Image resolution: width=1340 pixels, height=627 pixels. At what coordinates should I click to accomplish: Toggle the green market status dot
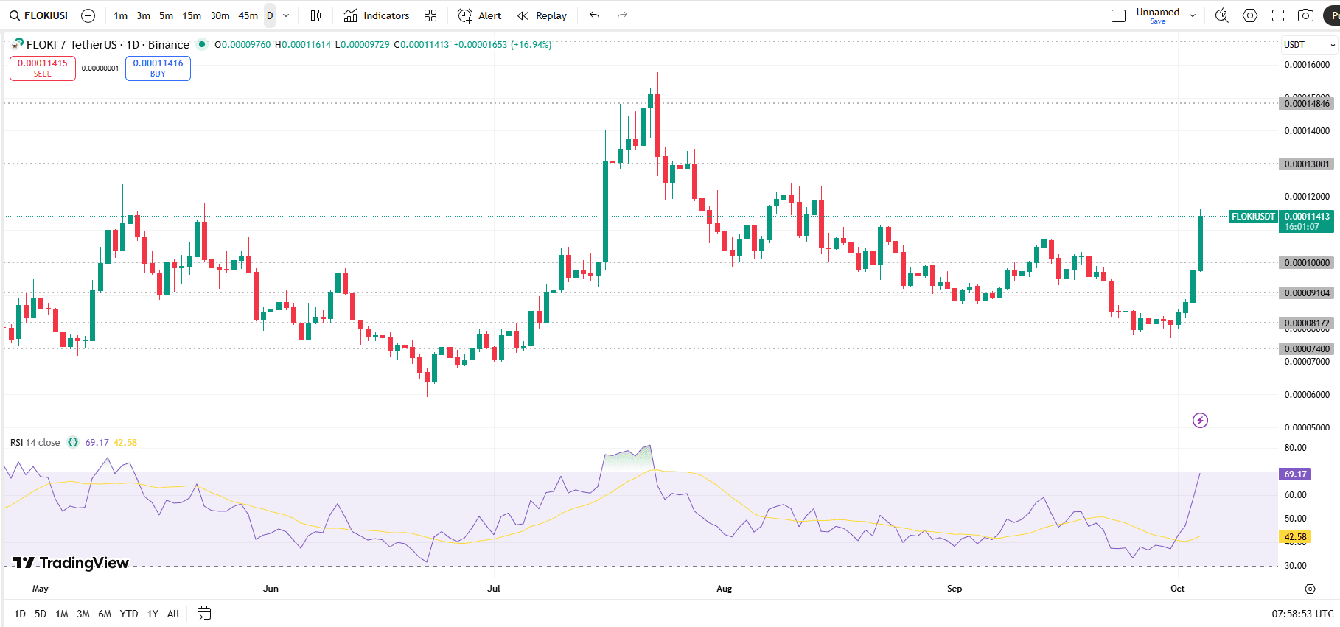click(x=202, y=44)
